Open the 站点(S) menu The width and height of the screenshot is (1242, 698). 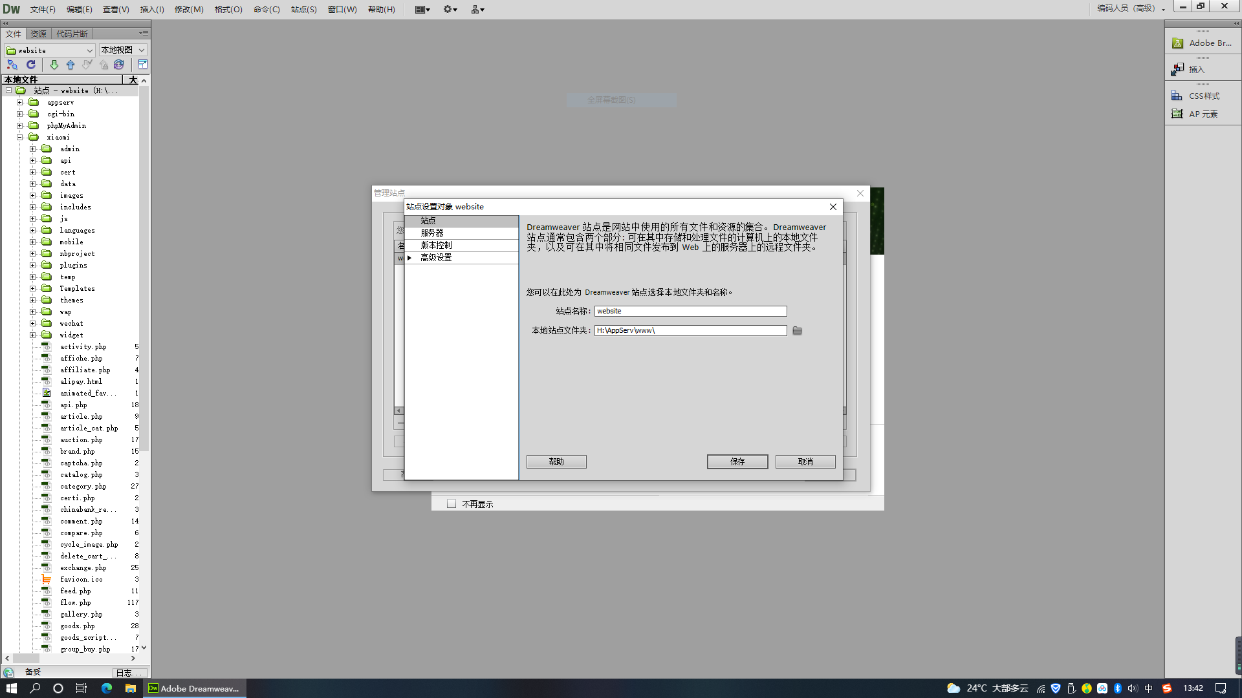point(303,10)
